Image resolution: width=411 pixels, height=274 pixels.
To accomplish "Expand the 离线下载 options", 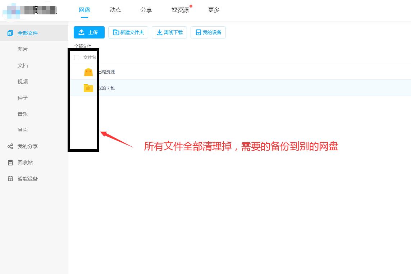I will click(169, 32).
